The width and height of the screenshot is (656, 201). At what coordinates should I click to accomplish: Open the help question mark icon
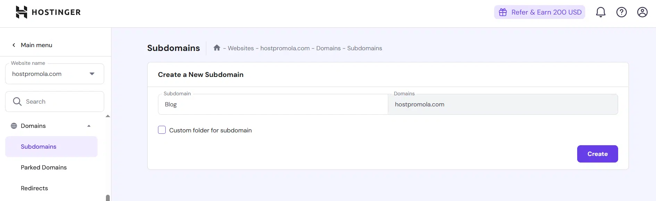click(621, 12)
